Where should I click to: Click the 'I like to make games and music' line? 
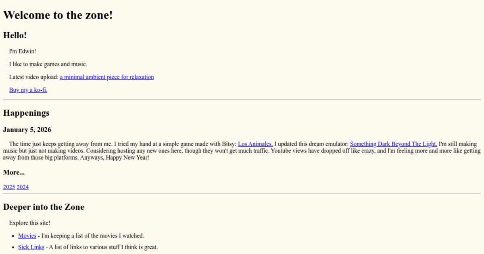(48, 64)
